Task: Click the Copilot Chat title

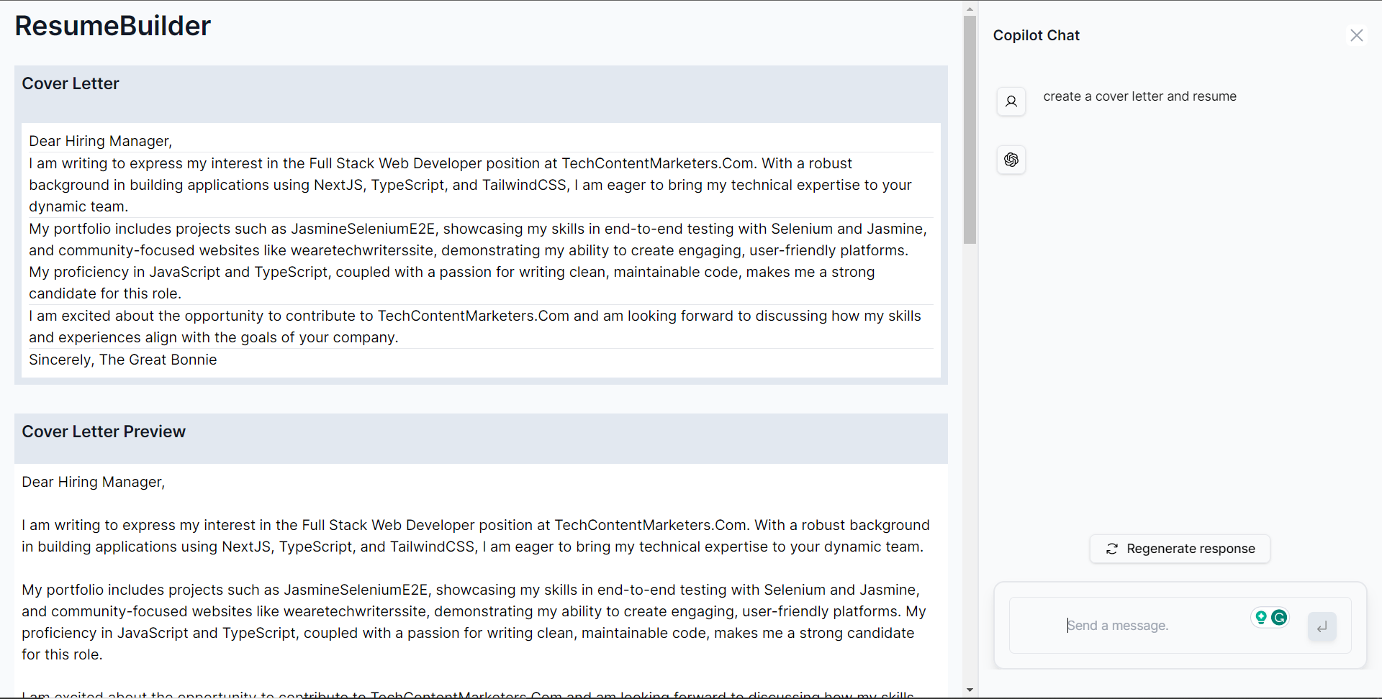Action: 1036,35
